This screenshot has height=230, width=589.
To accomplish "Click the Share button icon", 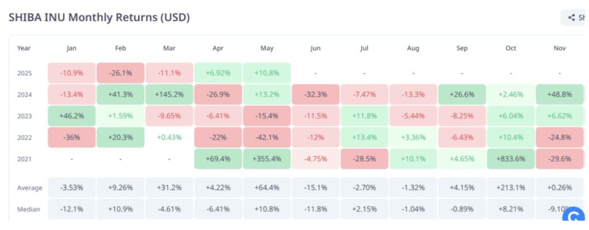I will [572, 17].
